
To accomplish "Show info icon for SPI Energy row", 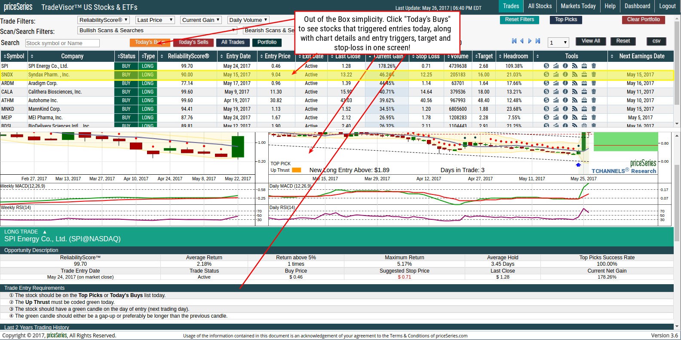I will click(565, 66).
